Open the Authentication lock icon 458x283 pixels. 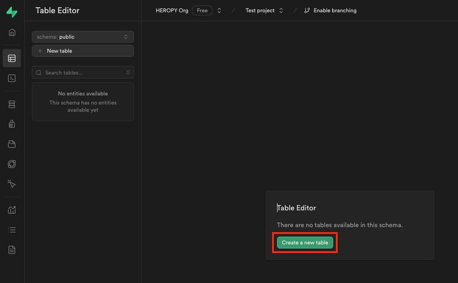click(11, 124)
